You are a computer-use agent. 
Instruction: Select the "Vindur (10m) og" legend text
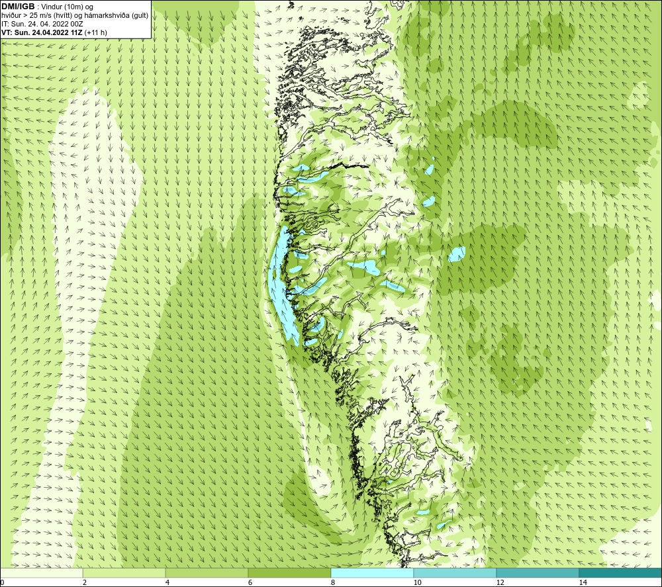[x=67, y=7]
